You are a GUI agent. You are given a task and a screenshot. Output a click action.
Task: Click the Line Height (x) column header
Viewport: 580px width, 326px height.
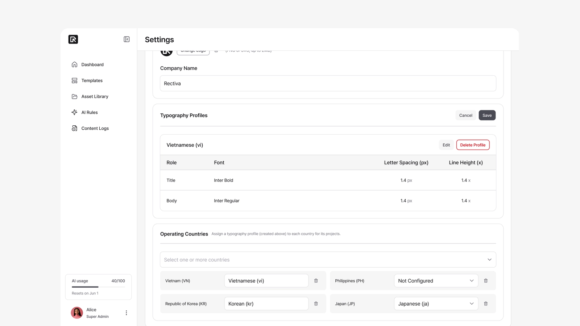[x=466, y=163]
